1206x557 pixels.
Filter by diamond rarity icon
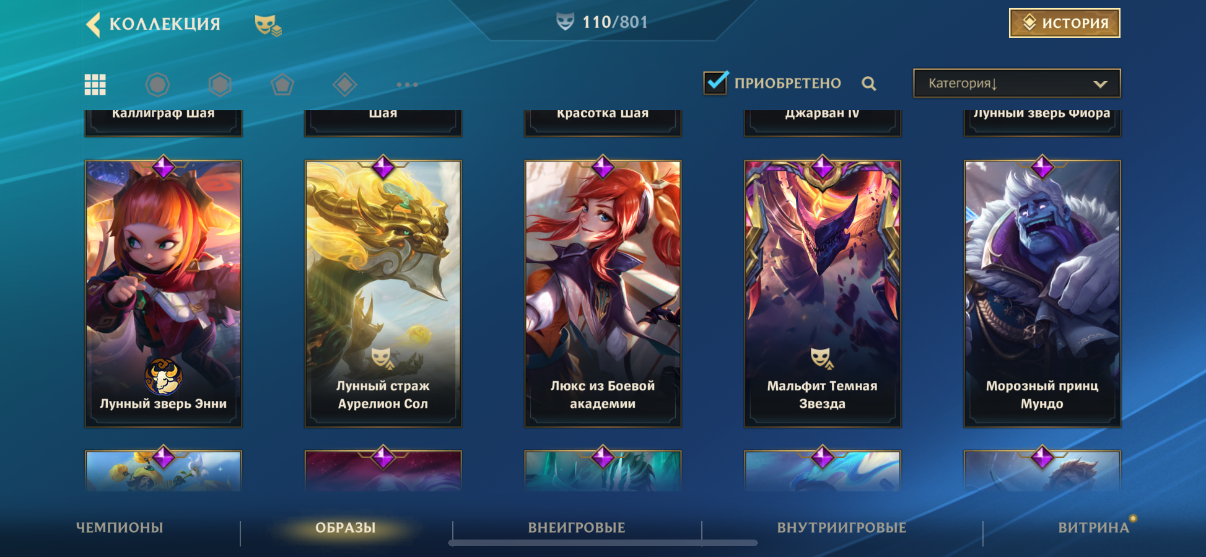click(345, 85)
